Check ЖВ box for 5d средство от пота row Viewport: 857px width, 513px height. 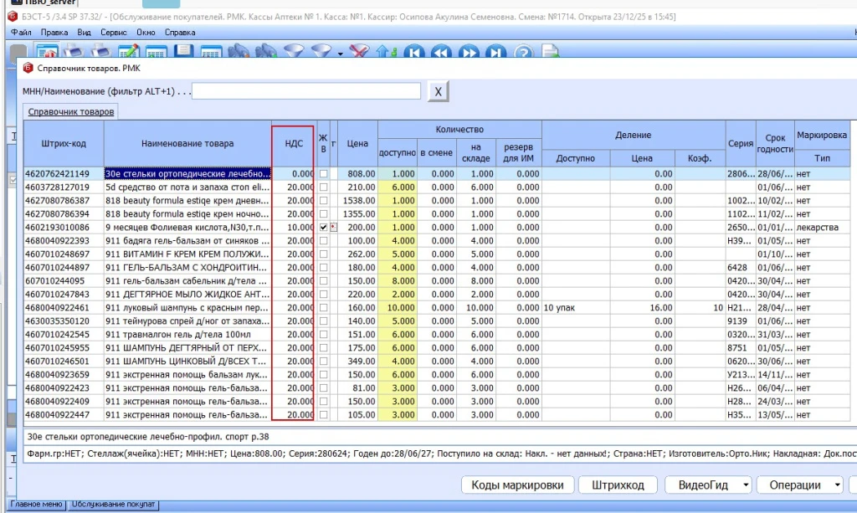tap(323, 187)
